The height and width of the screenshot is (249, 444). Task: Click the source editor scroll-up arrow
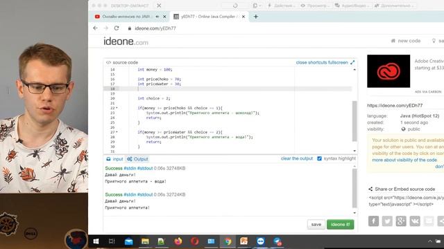coord(355,69)
